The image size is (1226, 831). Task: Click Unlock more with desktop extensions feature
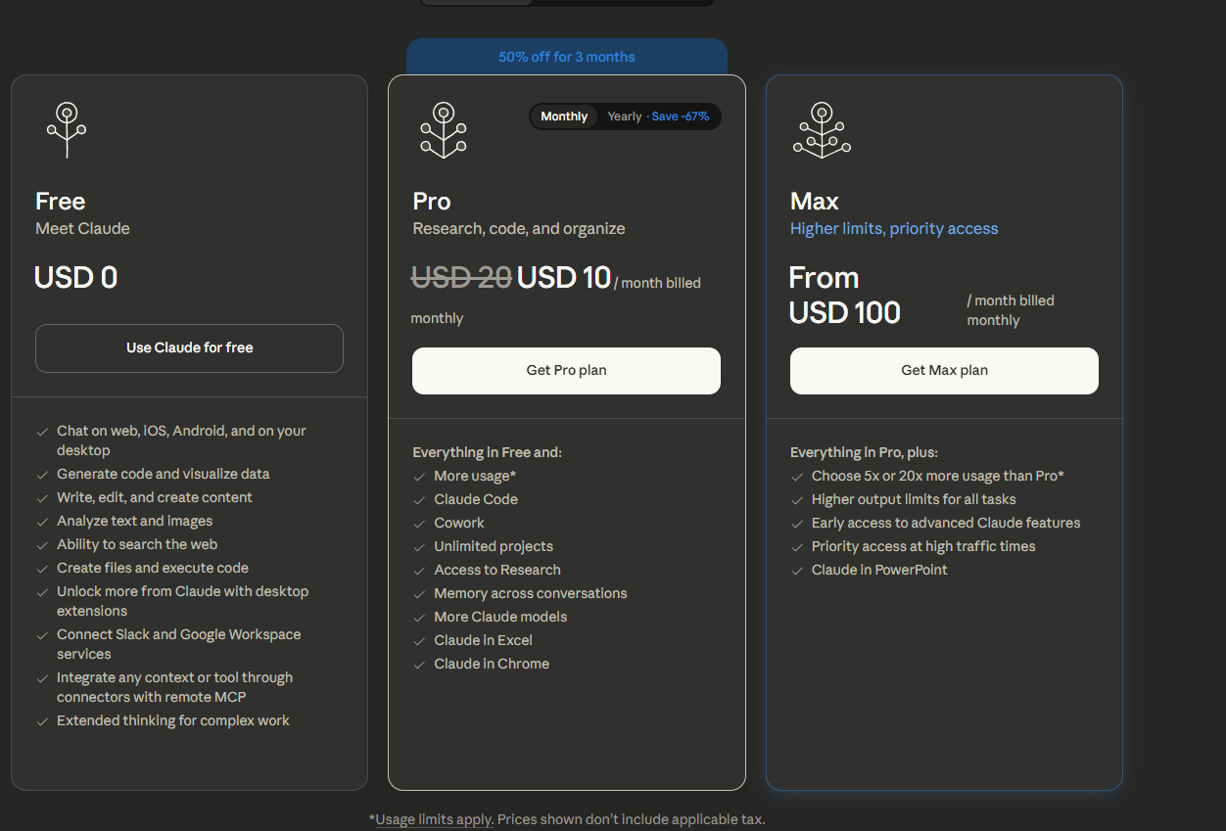(x=182, y=601)
